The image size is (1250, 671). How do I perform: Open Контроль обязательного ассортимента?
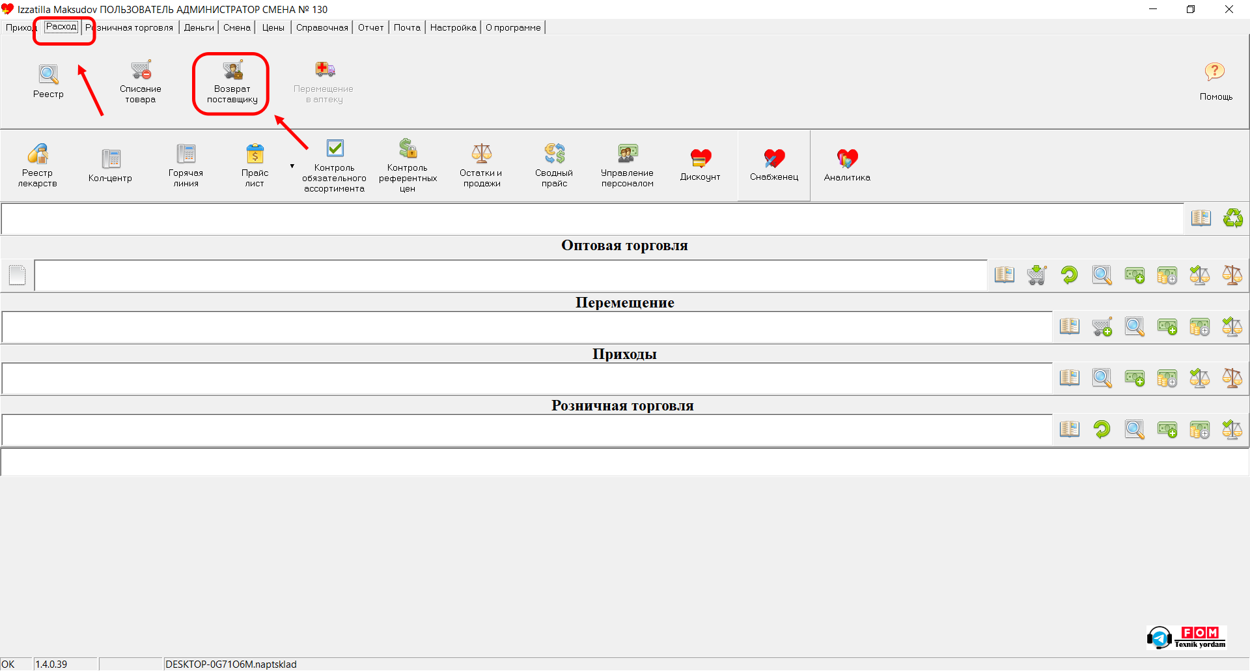[x=334, y=166]
